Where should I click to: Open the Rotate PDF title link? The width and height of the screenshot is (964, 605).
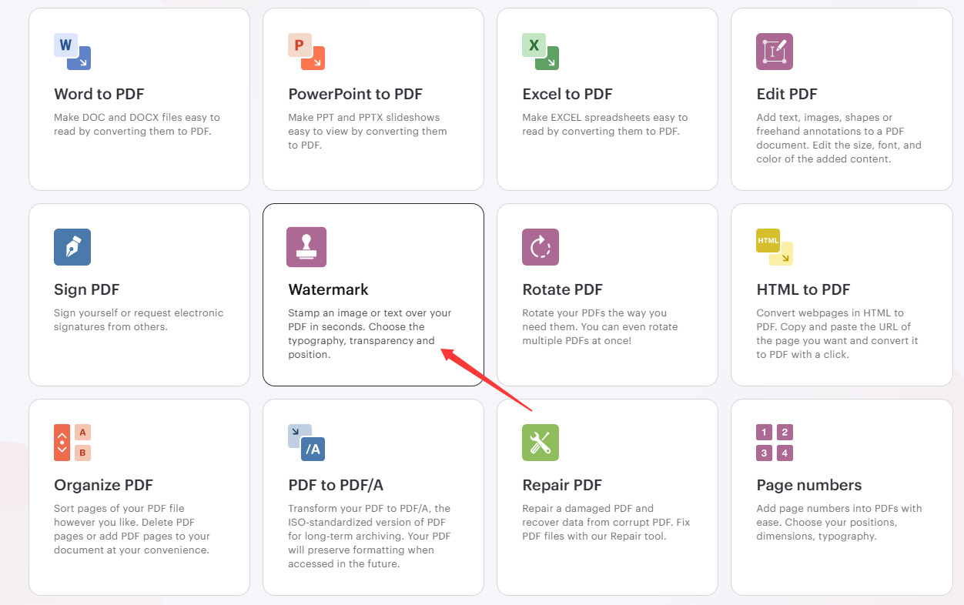pos(563,289)
